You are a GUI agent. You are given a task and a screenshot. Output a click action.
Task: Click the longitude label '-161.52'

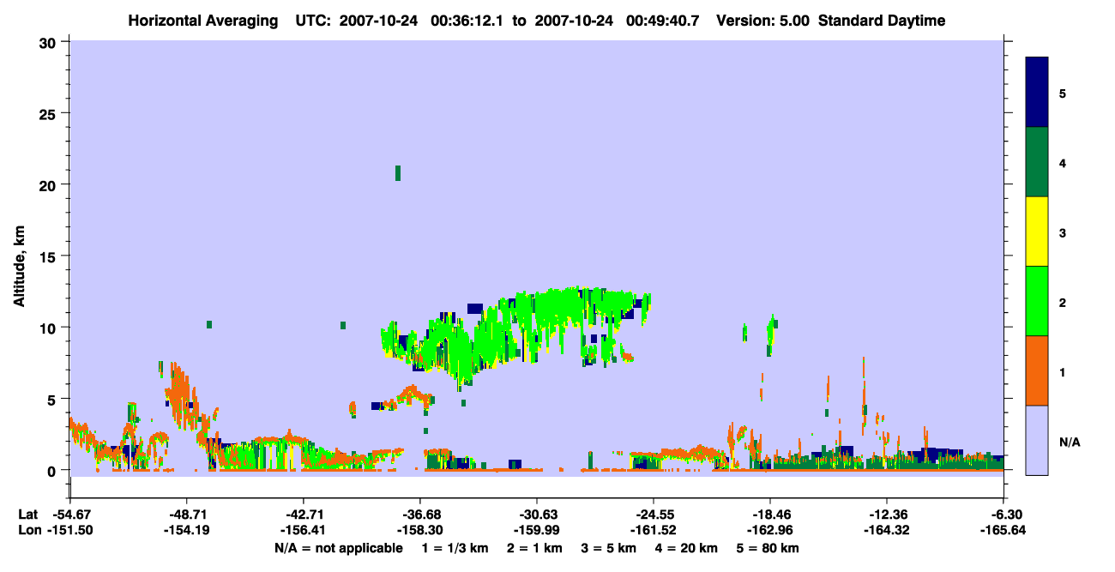pyautogui.click(x=654, y=530)
